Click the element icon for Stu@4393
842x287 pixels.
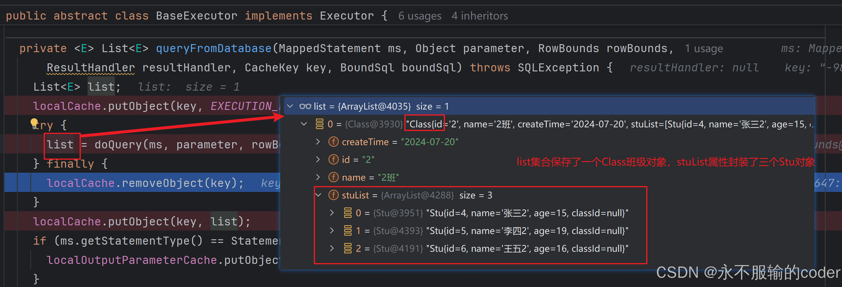(348, 231)
